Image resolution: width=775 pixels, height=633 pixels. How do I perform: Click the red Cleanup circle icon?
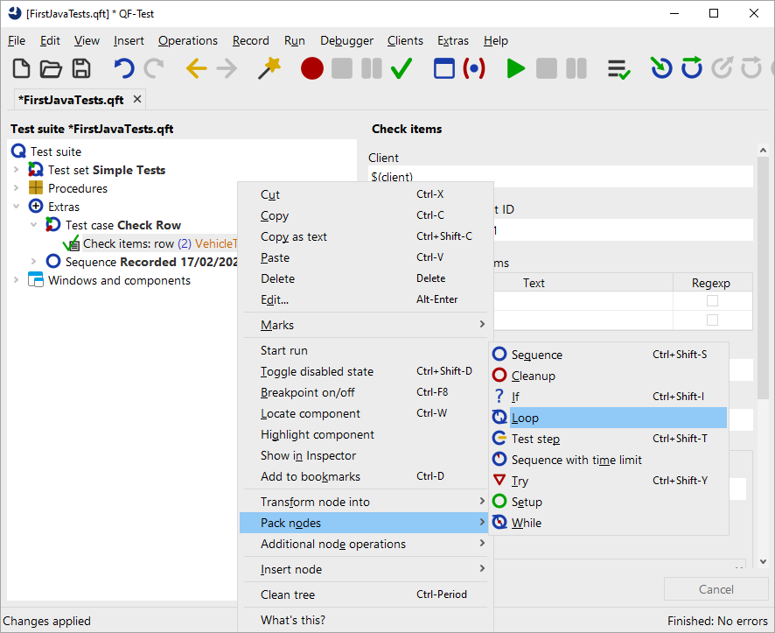click(499, 376)
